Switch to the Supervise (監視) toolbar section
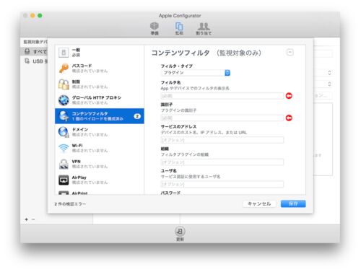The image size is (361, 272). click(179, 28)
